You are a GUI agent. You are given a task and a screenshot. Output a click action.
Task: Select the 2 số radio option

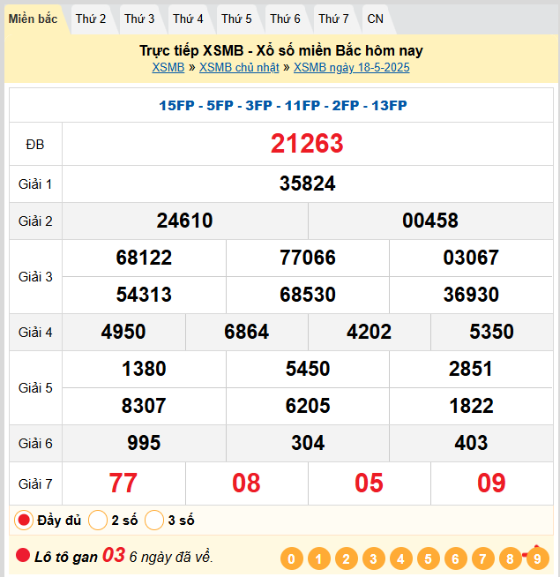[98, 521]
